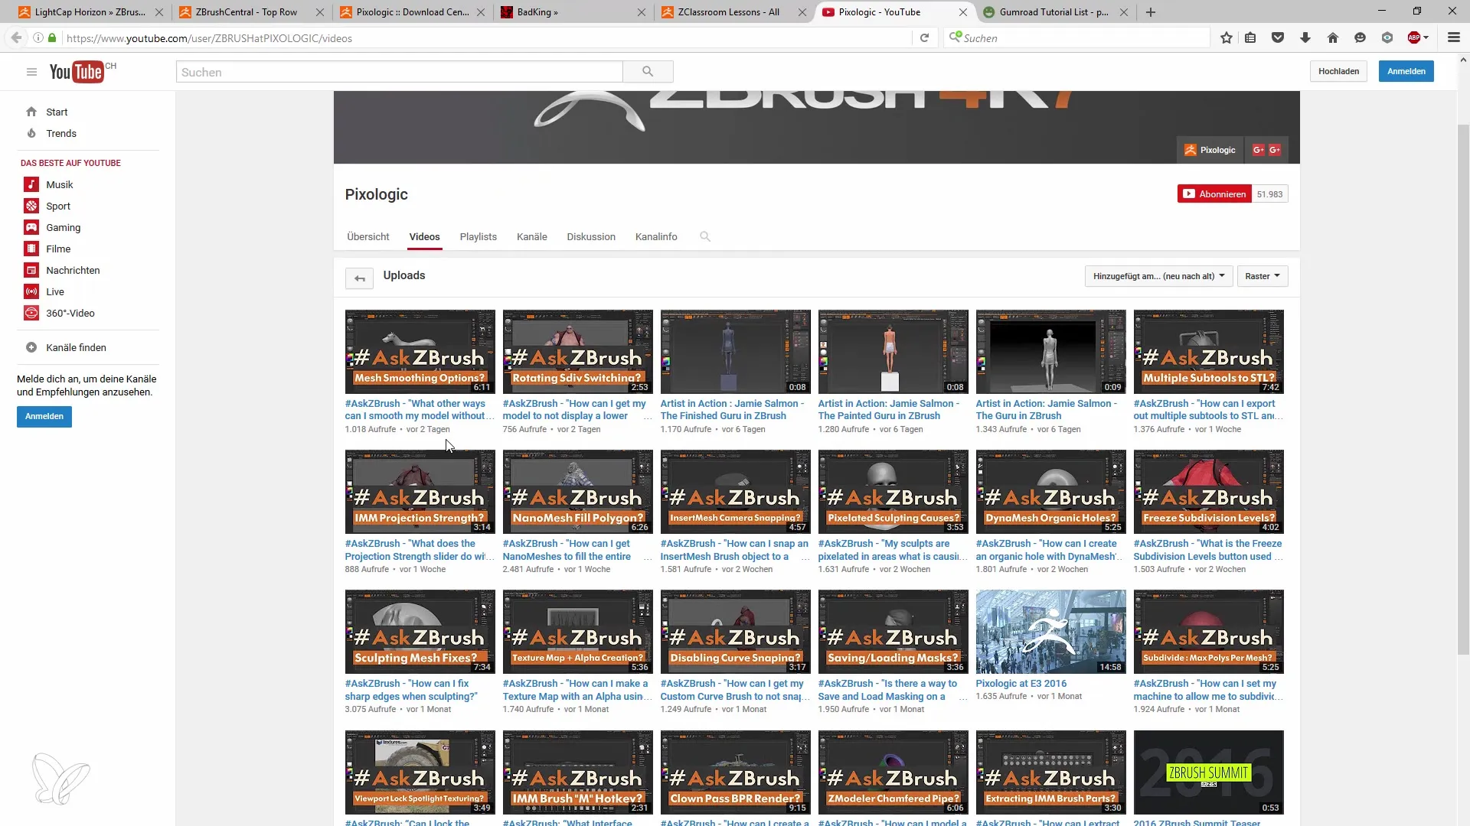The width and height of the screenshot is (1470, 826).
Task: Click Hochladen button in top navigation bar
Action: point(1339,70)
